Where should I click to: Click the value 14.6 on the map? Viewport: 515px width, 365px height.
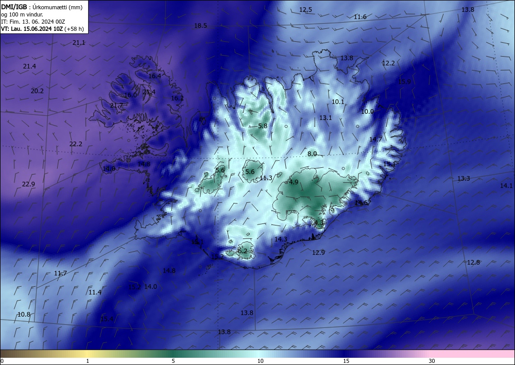(x=361, y=203)
